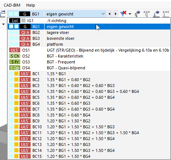Click the ULS badge icon of BC10
Image resolution: width=171 pixels, height=160 pixels.
(x=25, y=127)
